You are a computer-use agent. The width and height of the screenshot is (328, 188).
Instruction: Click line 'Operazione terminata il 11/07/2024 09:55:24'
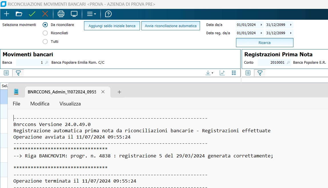coord(75,181)
